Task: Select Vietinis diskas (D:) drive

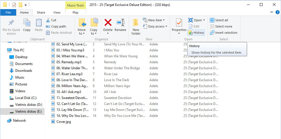Action: tap(26, 105)
